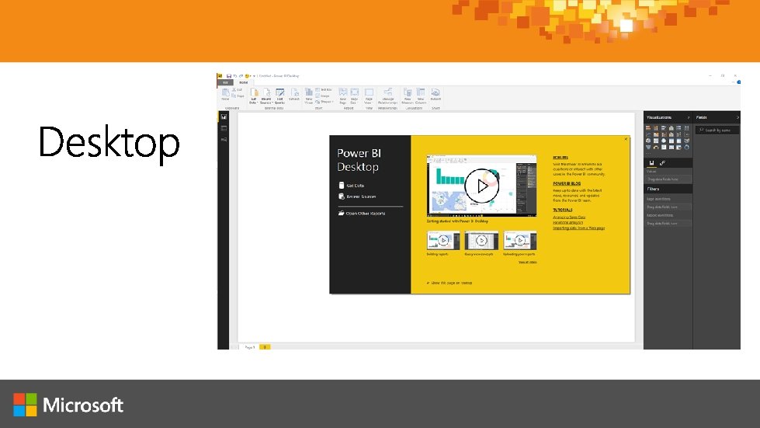
Task: Switch to Relationships view in left sidebar
Action: 224,140
